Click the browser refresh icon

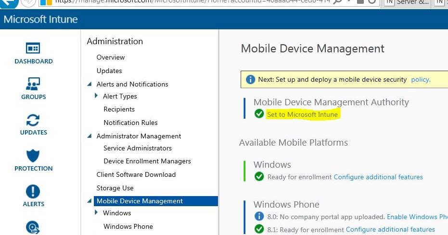tap(372, 2)
